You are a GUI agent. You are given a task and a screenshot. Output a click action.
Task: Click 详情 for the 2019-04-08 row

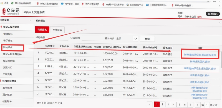click(x=192, y=75)
